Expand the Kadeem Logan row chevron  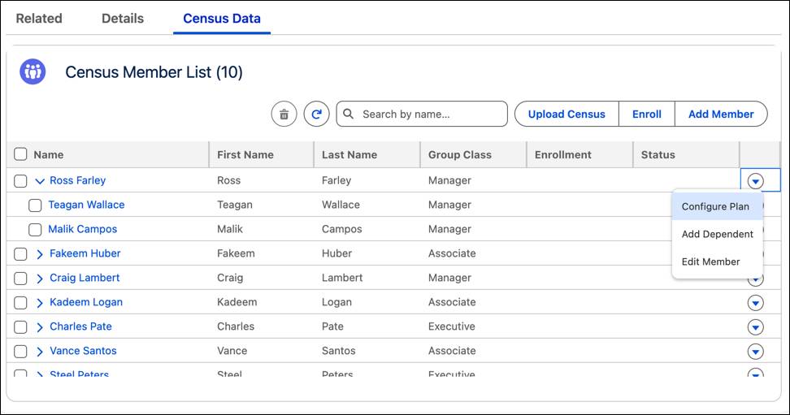coord(40,303)
